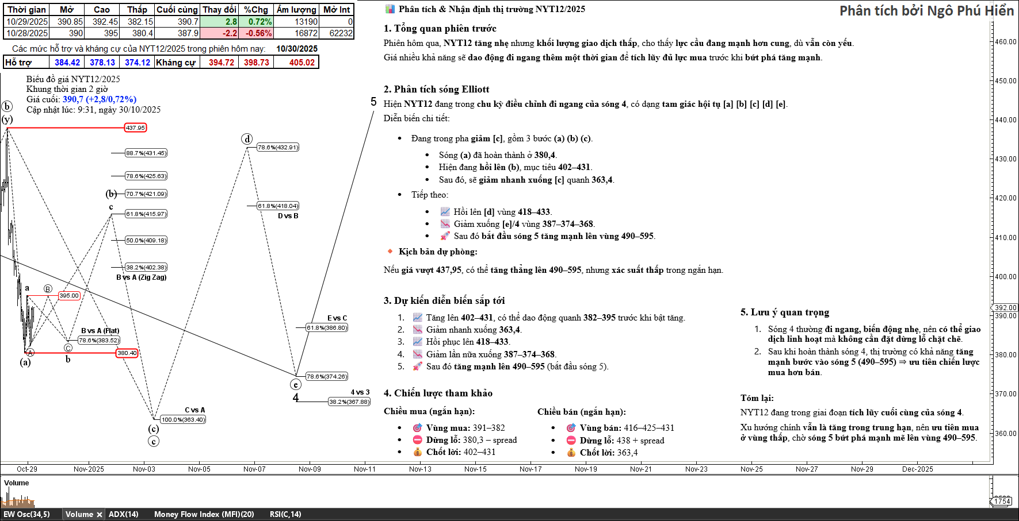Click the falling chart icon next to 'Giảm nhanh xuống 363,4'
This screenshot has width=1019, height=521.
click(418, 330)
